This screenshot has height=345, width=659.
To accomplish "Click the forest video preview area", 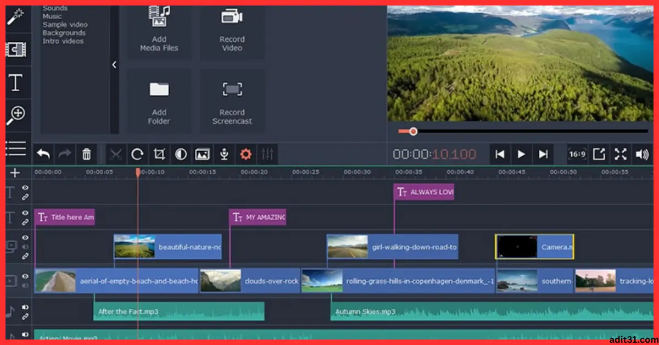I will pyautogui.click(x=521, y=63).
